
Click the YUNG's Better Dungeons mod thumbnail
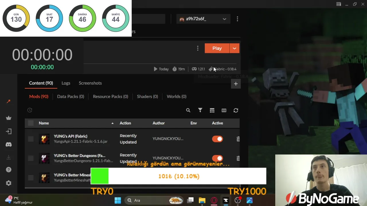point(44,158)
